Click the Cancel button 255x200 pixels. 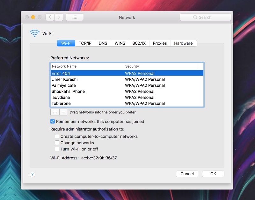(187, 174)
